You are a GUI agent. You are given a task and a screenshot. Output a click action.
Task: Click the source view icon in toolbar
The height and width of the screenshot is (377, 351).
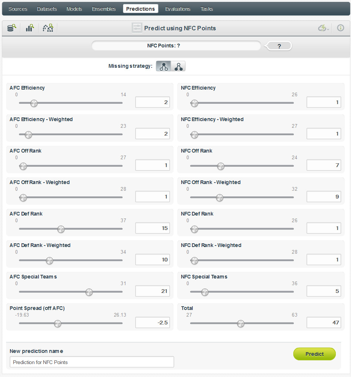pos(12,28)
